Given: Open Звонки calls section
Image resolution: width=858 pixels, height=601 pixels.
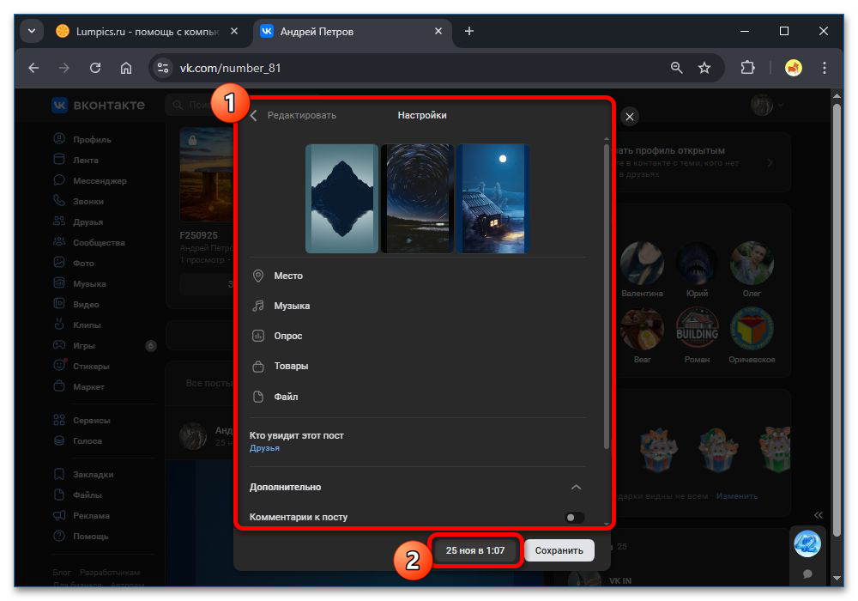Looking at the screenshot, I should [79, 202].
